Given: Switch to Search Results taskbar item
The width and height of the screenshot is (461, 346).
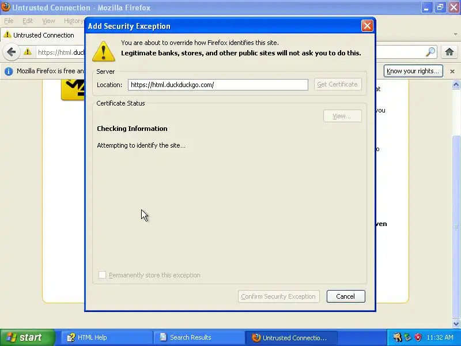Looking at the screenshot, I should coord(199,337).
